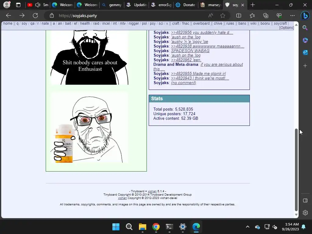Image resolution: width=312 pixels, height=234 pixels.
Task: Reload the page with refresh icon
Action: coord(35,16)
